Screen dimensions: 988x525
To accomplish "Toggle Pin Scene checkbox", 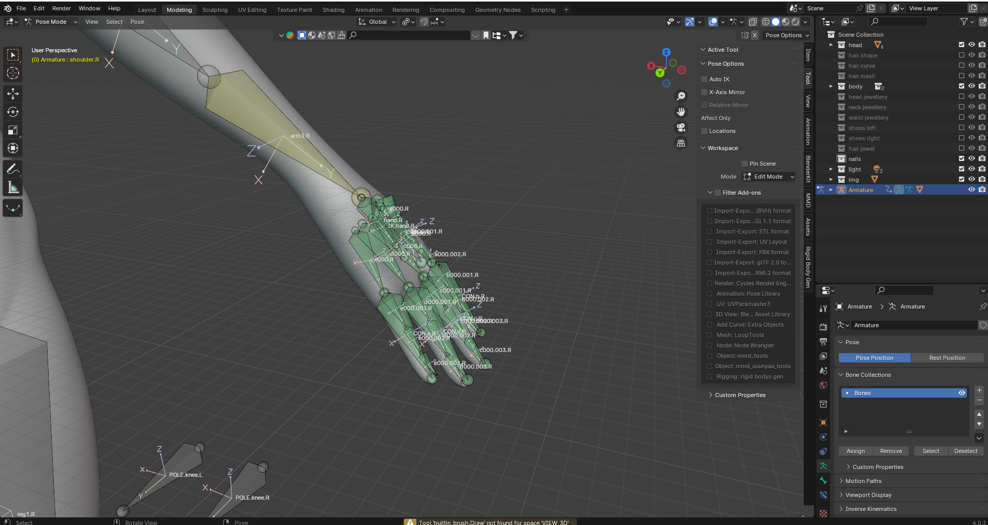I will point(745,164).
